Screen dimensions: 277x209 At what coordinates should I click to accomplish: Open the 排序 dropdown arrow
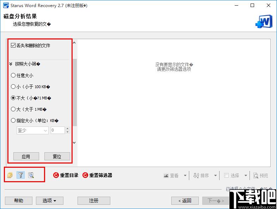(215, 176)
